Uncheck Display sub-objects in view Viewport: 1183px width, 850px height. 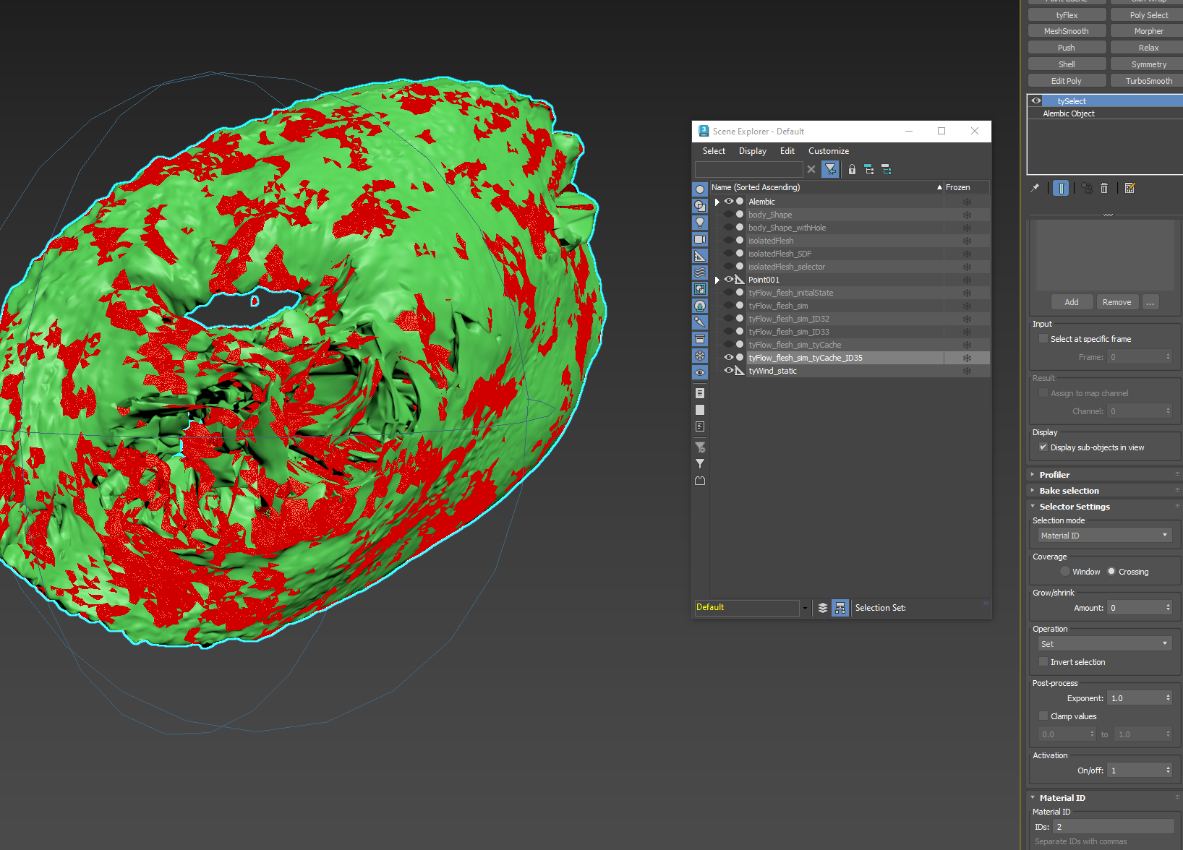1043,447
